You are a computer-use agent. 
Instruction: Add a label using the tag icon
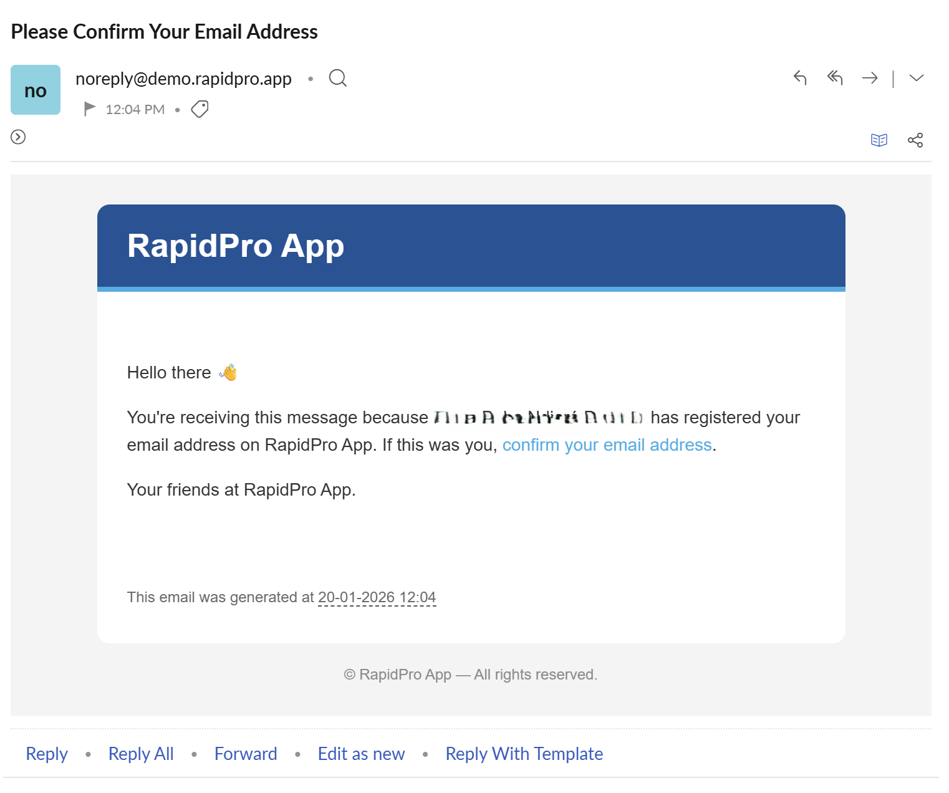pyautogui.click(x=199, y=108)
